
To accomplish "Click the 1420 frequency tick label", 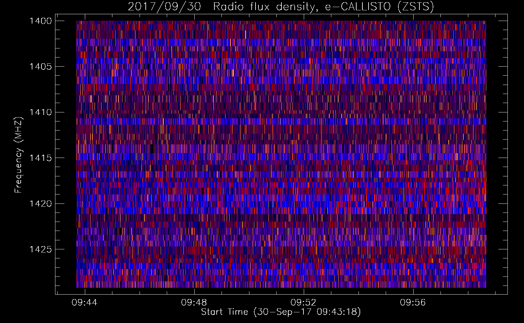I will pyautogui.click(x=40, y=204).
